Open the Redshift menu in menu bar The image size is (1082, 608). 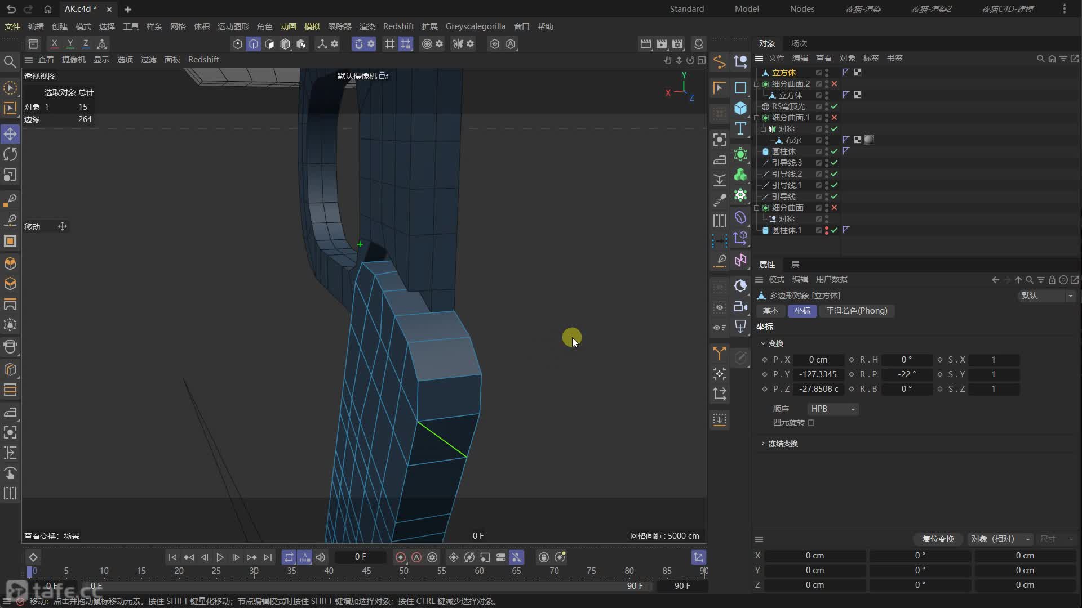[x=398, y=26]
